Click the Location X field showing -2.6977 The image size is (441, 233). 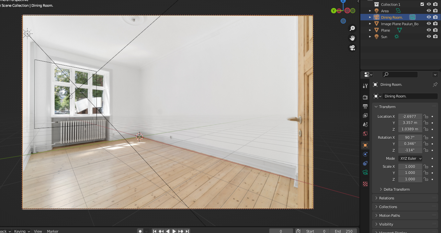[410, 117]
